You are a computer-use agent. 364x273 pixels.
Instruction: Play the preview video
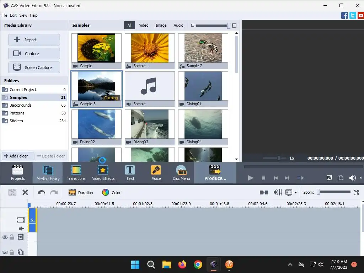coord(251,178)
